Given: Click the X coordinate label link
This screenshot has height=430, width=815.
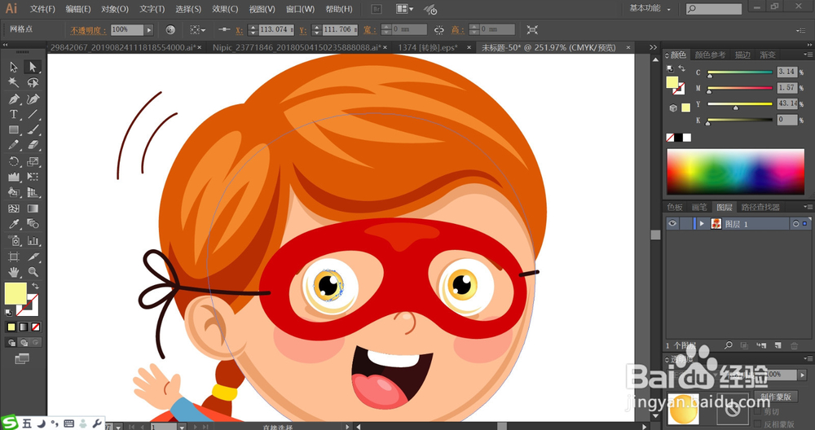Looking at the screenshot, I should (x=239, y=31).
